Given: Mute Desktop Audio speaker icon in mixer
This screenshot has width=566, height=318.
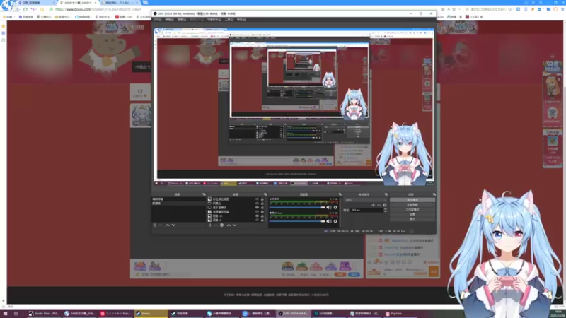Looking at the screenshot, I should tap(328, 207).
